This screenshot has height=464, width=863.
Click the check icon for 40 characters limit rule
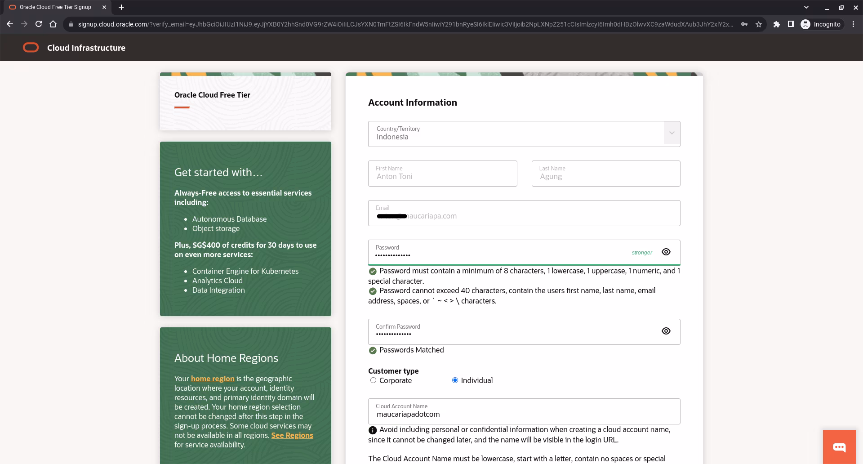373,291
